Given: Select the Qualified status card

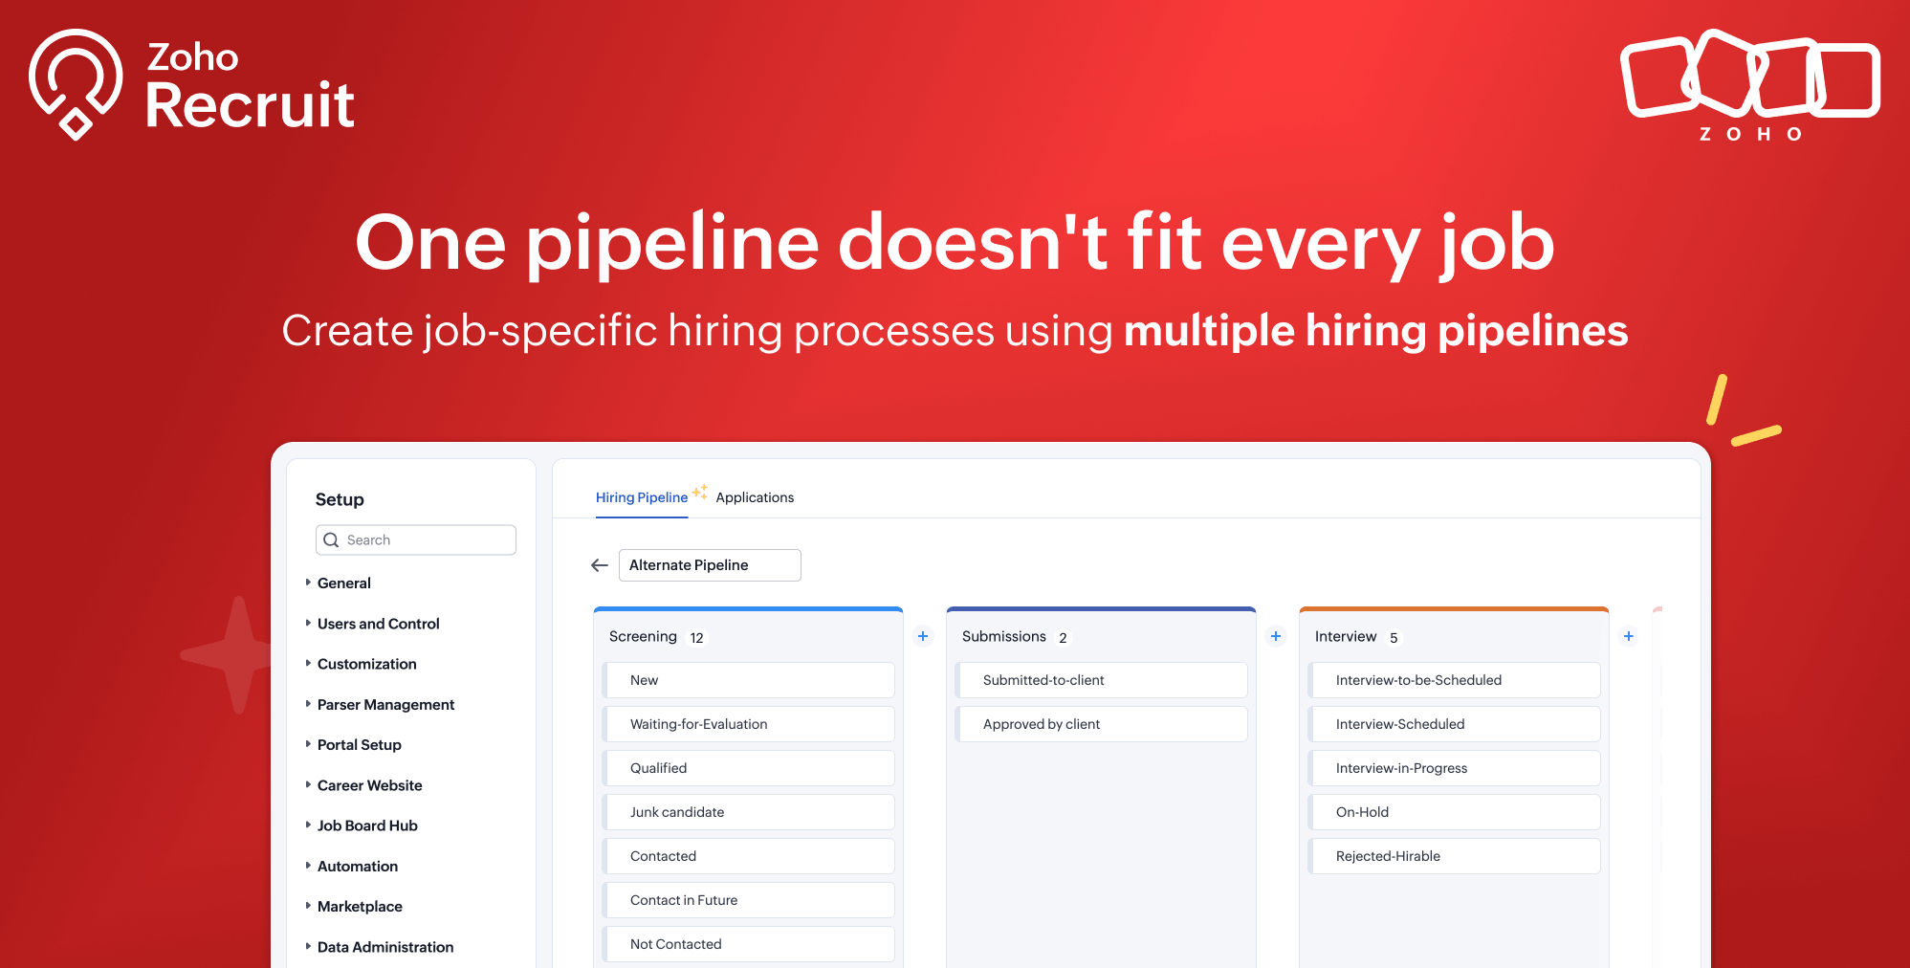Looking at the screenshot, I should click(x=749, y=768).
